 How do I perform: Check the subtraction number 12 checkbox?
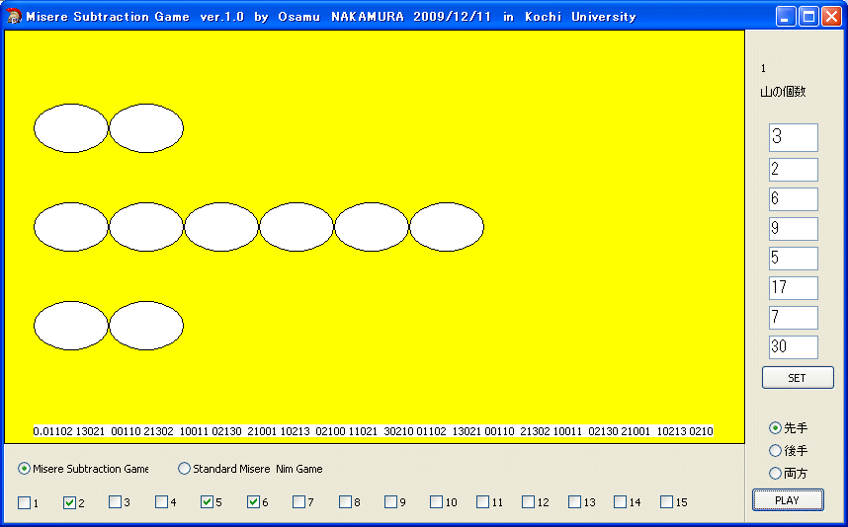[529, 502]
